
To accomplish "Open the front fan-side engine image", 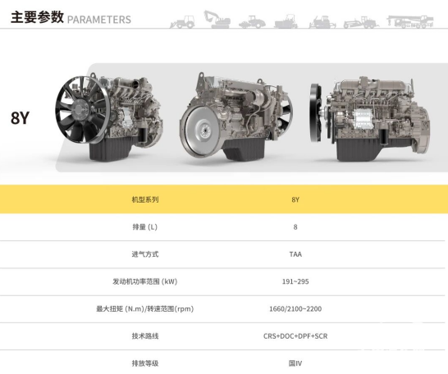I will 109,116.
